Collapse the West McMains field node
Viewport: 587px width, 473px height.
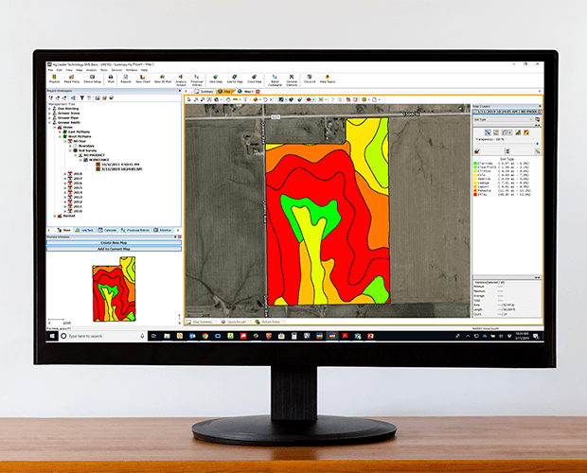(x=58, y=135)
